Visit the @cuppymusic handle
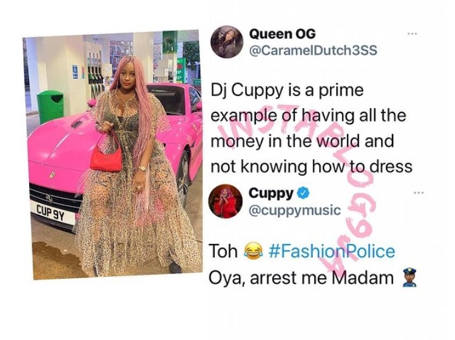 tap(294, 210)
